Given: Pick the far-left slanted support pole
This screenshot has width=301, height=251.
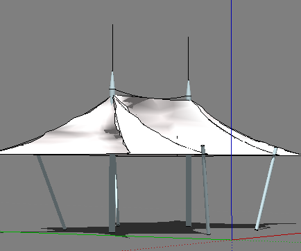Looking at the screenshot, I should pos(51,192).
